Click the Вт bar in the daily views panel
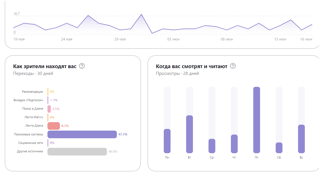This screenshot has width=319, height=173. click(189, 134)
